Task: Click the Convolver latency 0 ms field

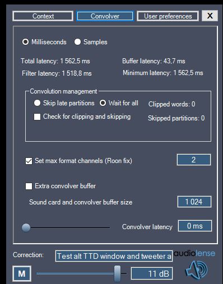Action: [195, 226]
